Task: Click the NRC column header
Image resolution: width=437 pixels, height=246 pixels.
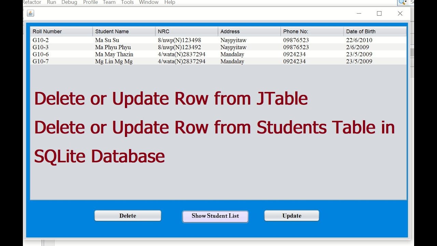Action: [x=187, y=31]
